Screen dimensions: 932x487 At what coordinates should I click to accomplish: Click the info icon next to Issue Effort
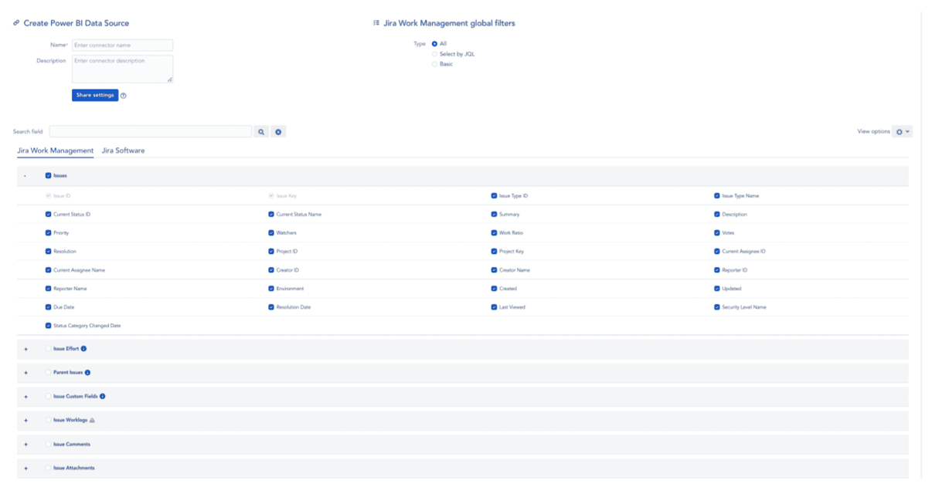click(84, 349)
